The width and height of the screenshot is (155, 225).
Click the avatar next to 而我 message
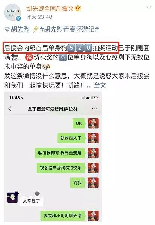93,183
